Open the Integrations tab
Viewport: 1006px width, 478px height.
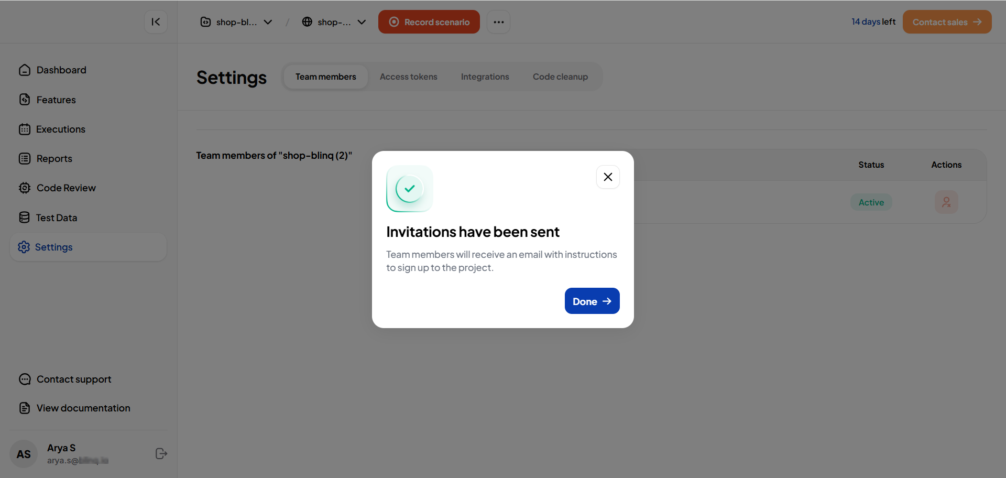485,77
